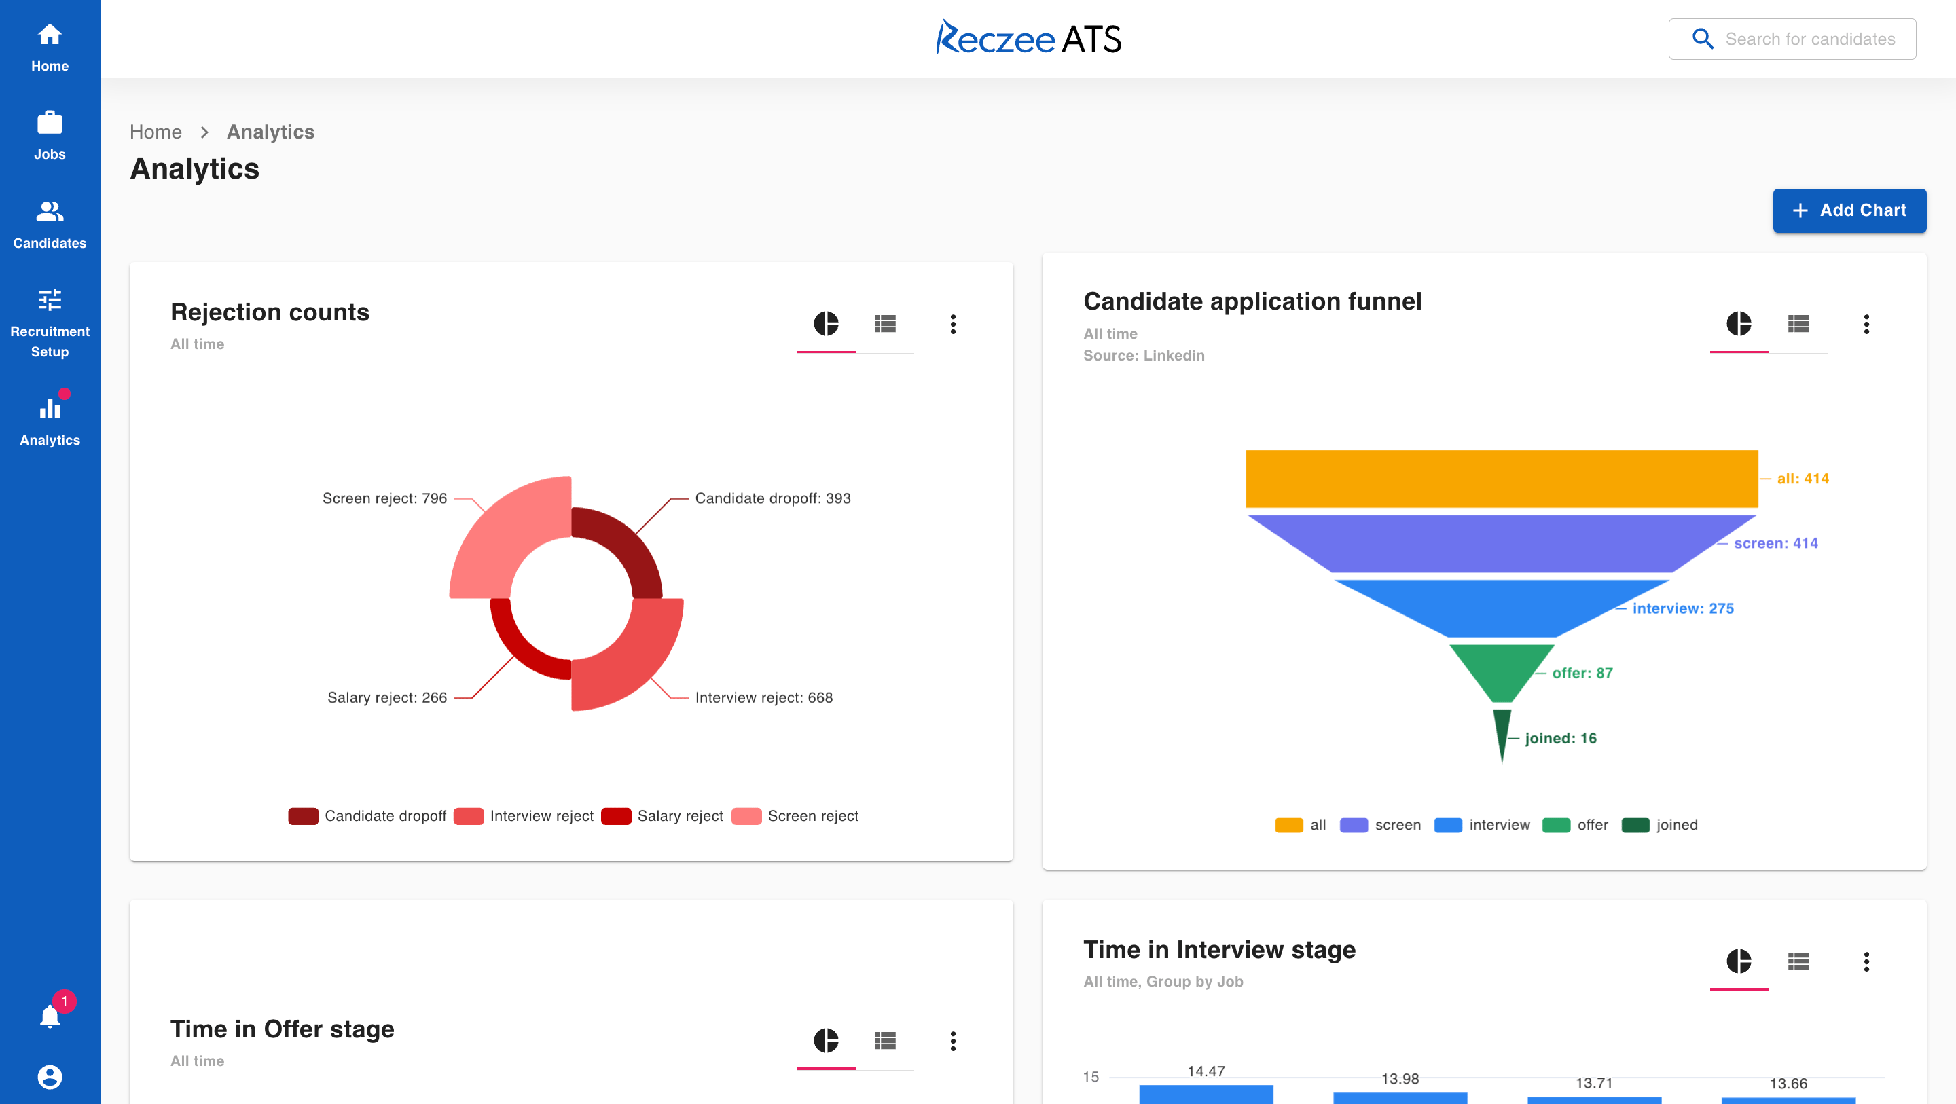
Task: Click the orange 'all' funnel bar
Action: pos(1501,479)
